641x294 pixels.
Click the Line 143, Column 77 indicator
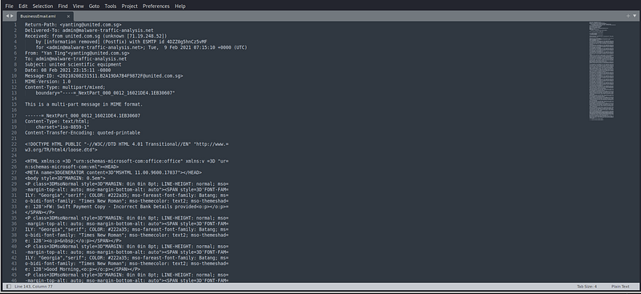point(34,287)
